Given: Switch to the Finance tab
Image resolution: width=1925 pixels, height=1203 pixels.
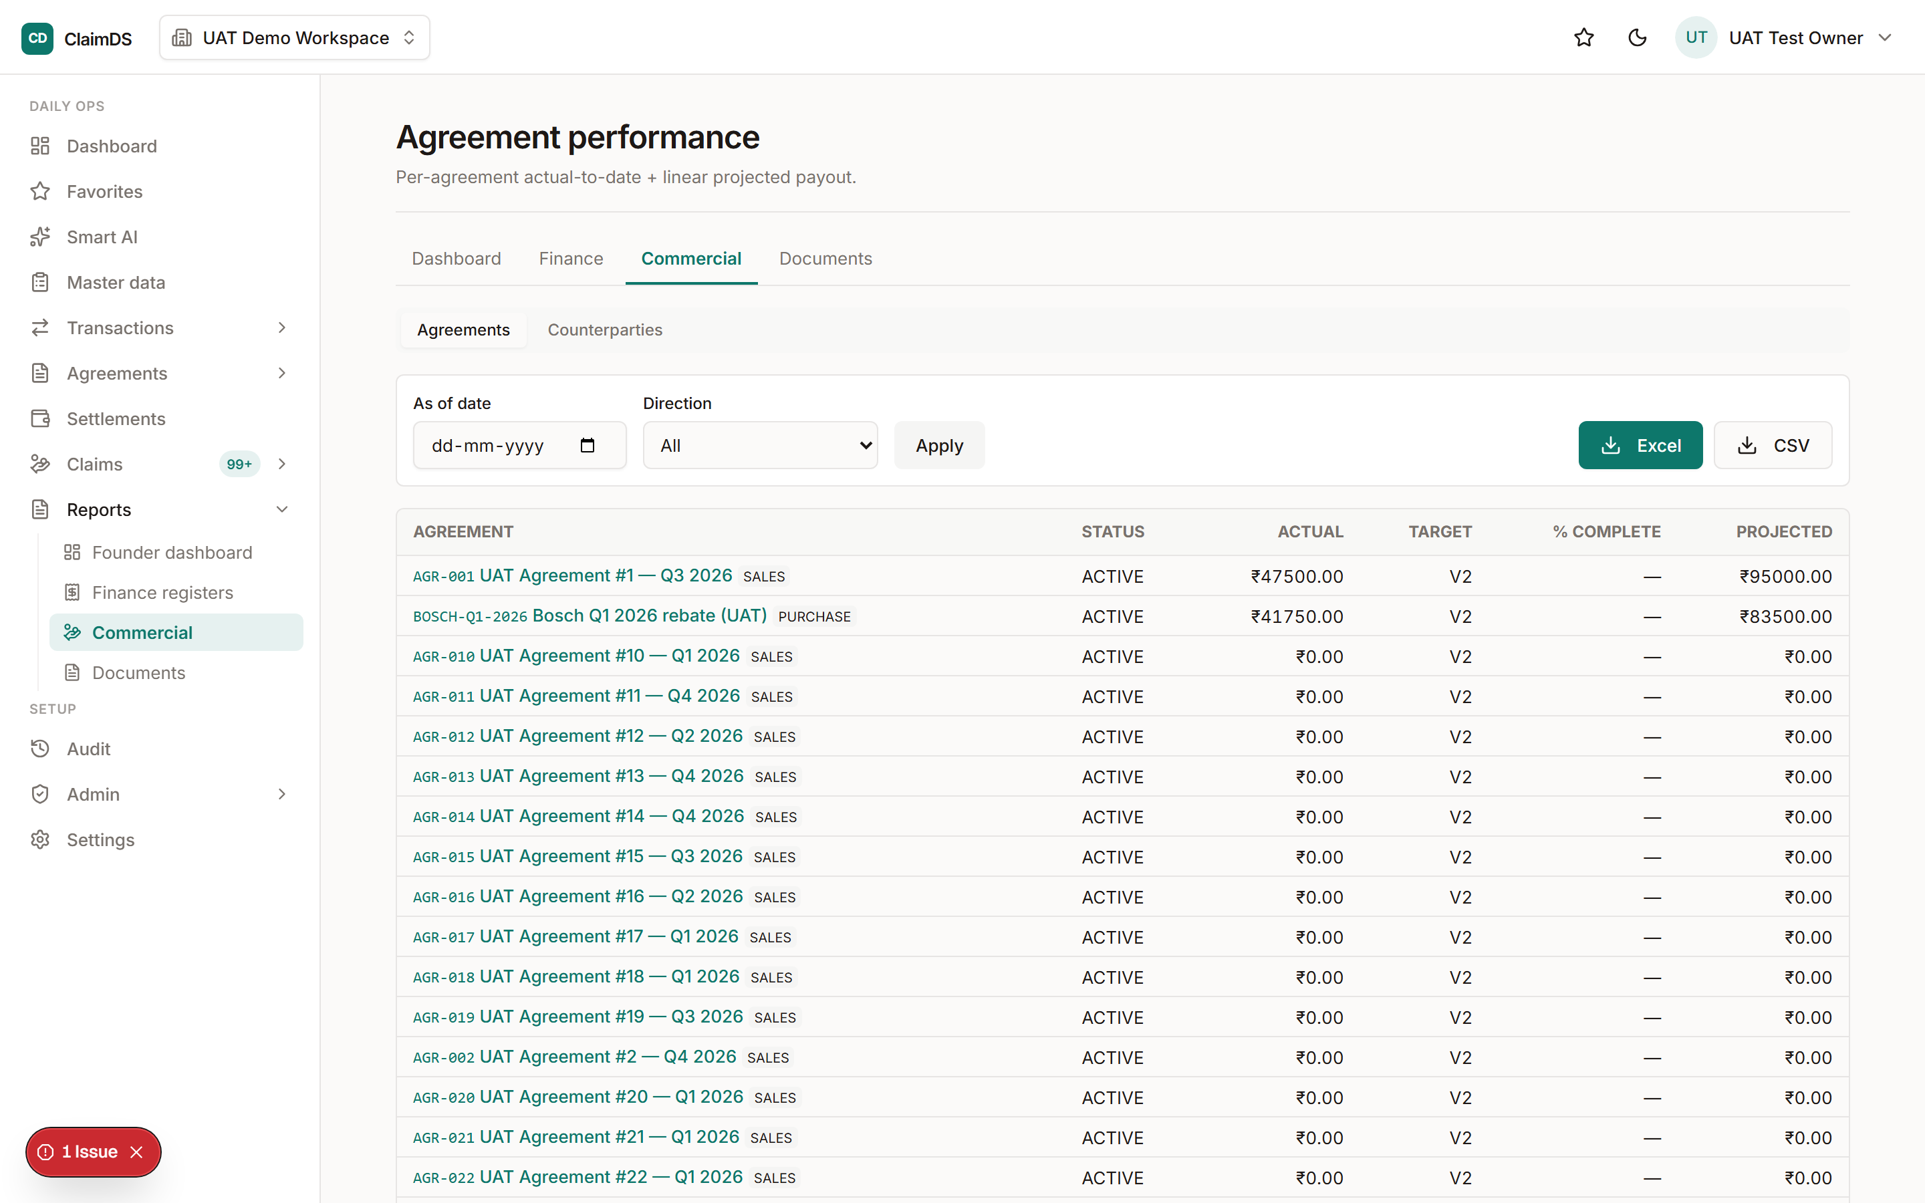Looking at the screenshot, I should coord(571,259).
